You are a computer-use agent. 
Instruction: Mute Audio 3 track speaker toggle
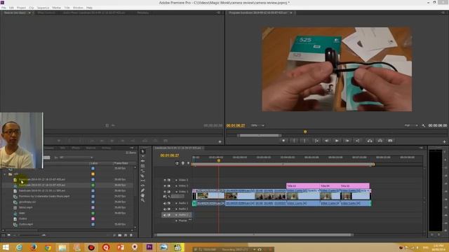165,215
